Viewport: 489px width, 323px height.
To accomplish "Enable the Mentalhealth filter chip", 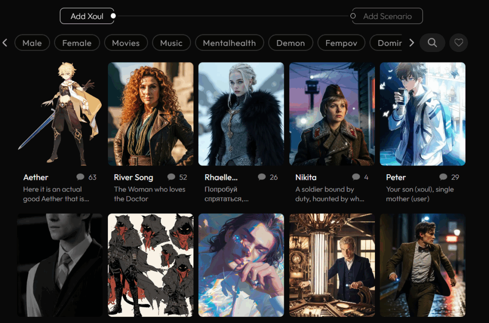I will click(x=229, y=43).
